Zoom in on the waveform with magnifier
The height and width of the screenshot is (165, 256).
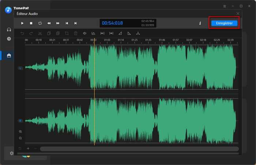tap(20, 131)
